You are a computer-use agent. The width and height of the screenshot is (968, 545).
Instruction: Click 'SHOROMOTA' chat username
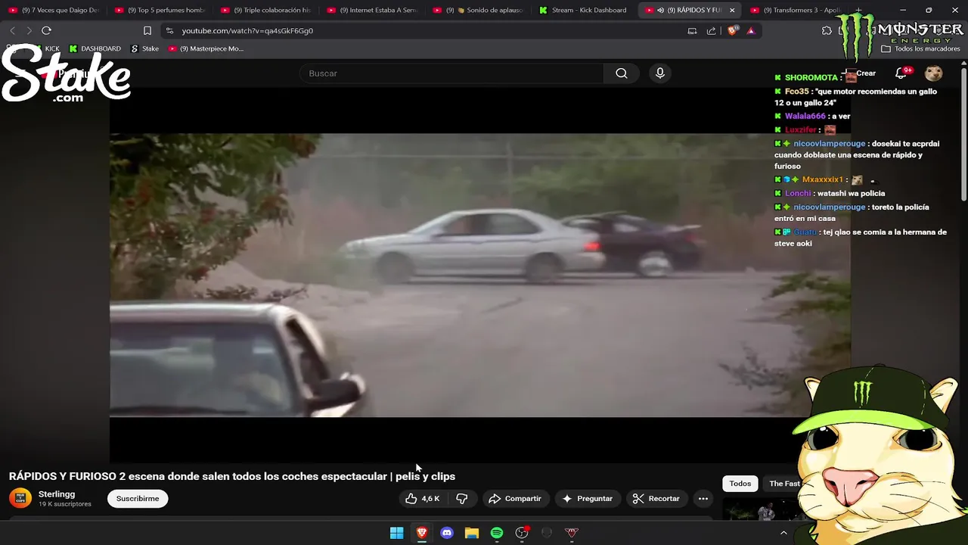pyautogui.click(x=811, y=77)
